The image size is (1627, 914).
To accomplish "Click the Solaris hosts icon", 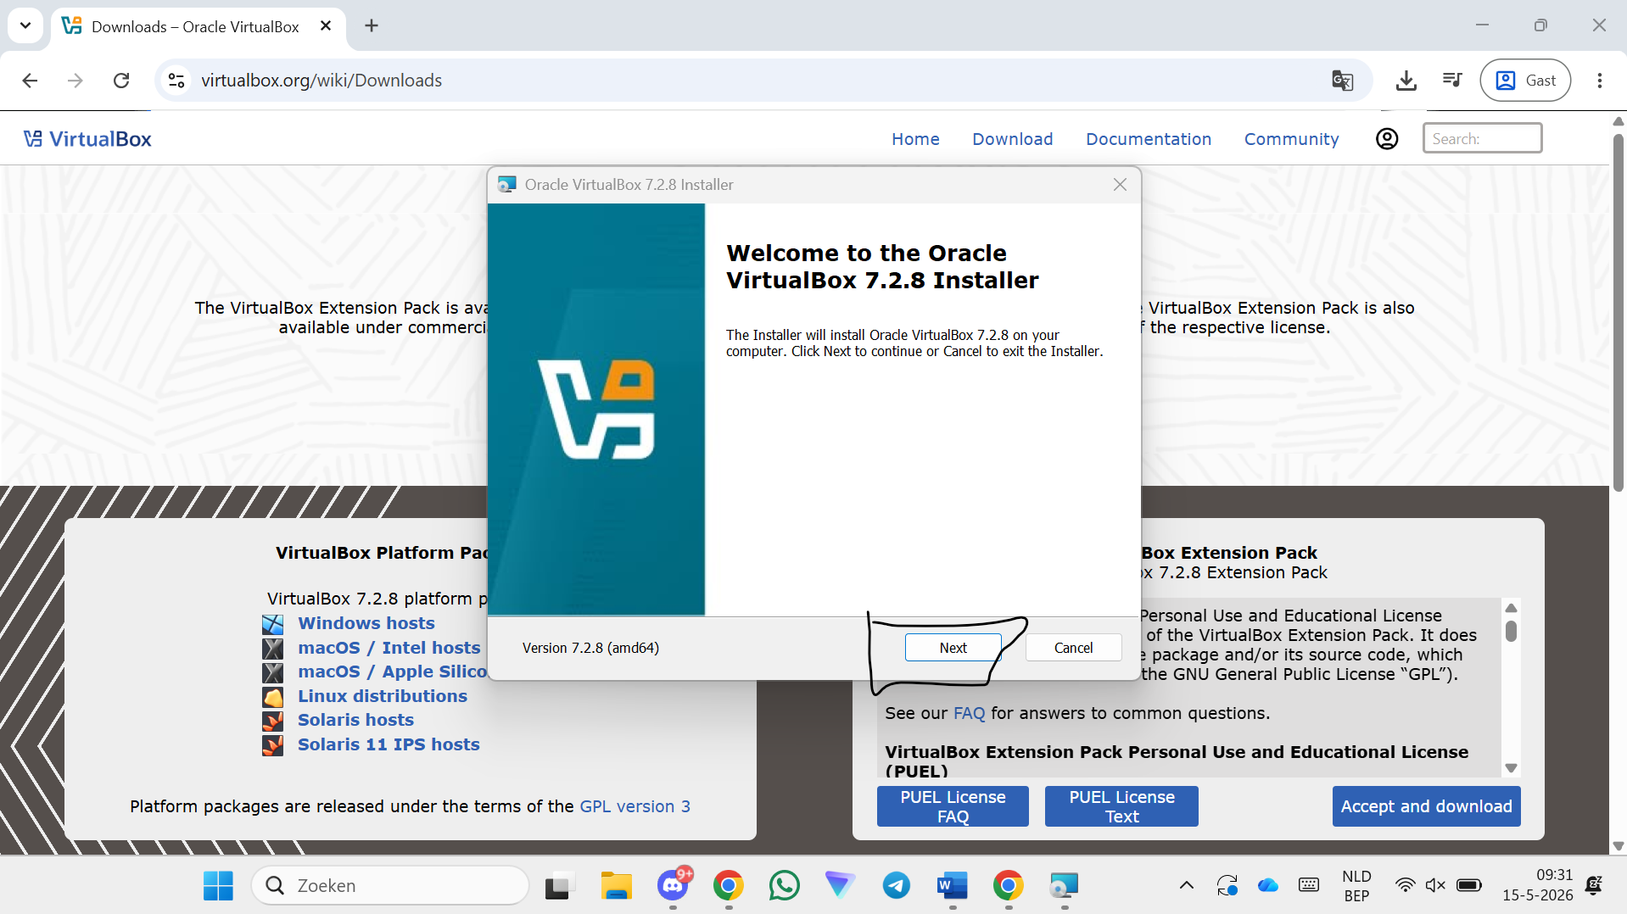I will click(272, 721).
